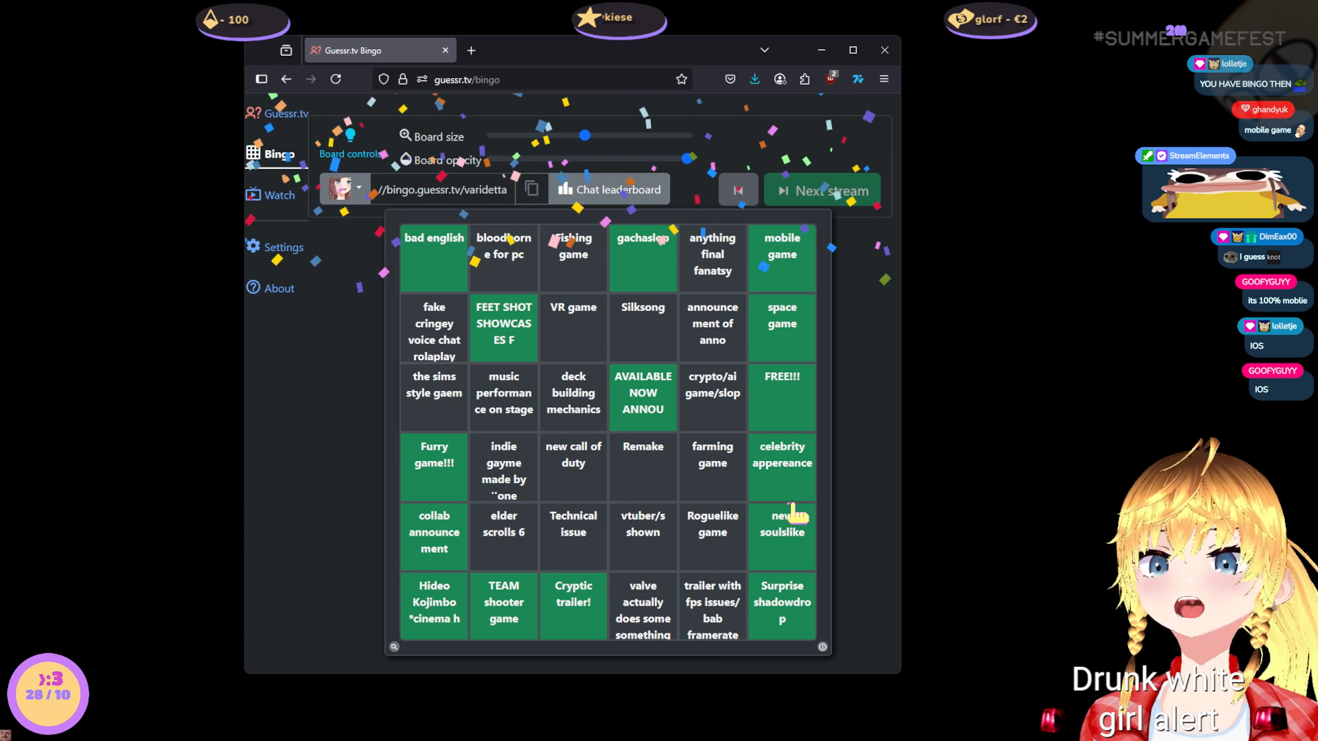Expand the list all tabs chevron
The width and height of the screenshot is (1318, 741).
(x=764, y=50)
